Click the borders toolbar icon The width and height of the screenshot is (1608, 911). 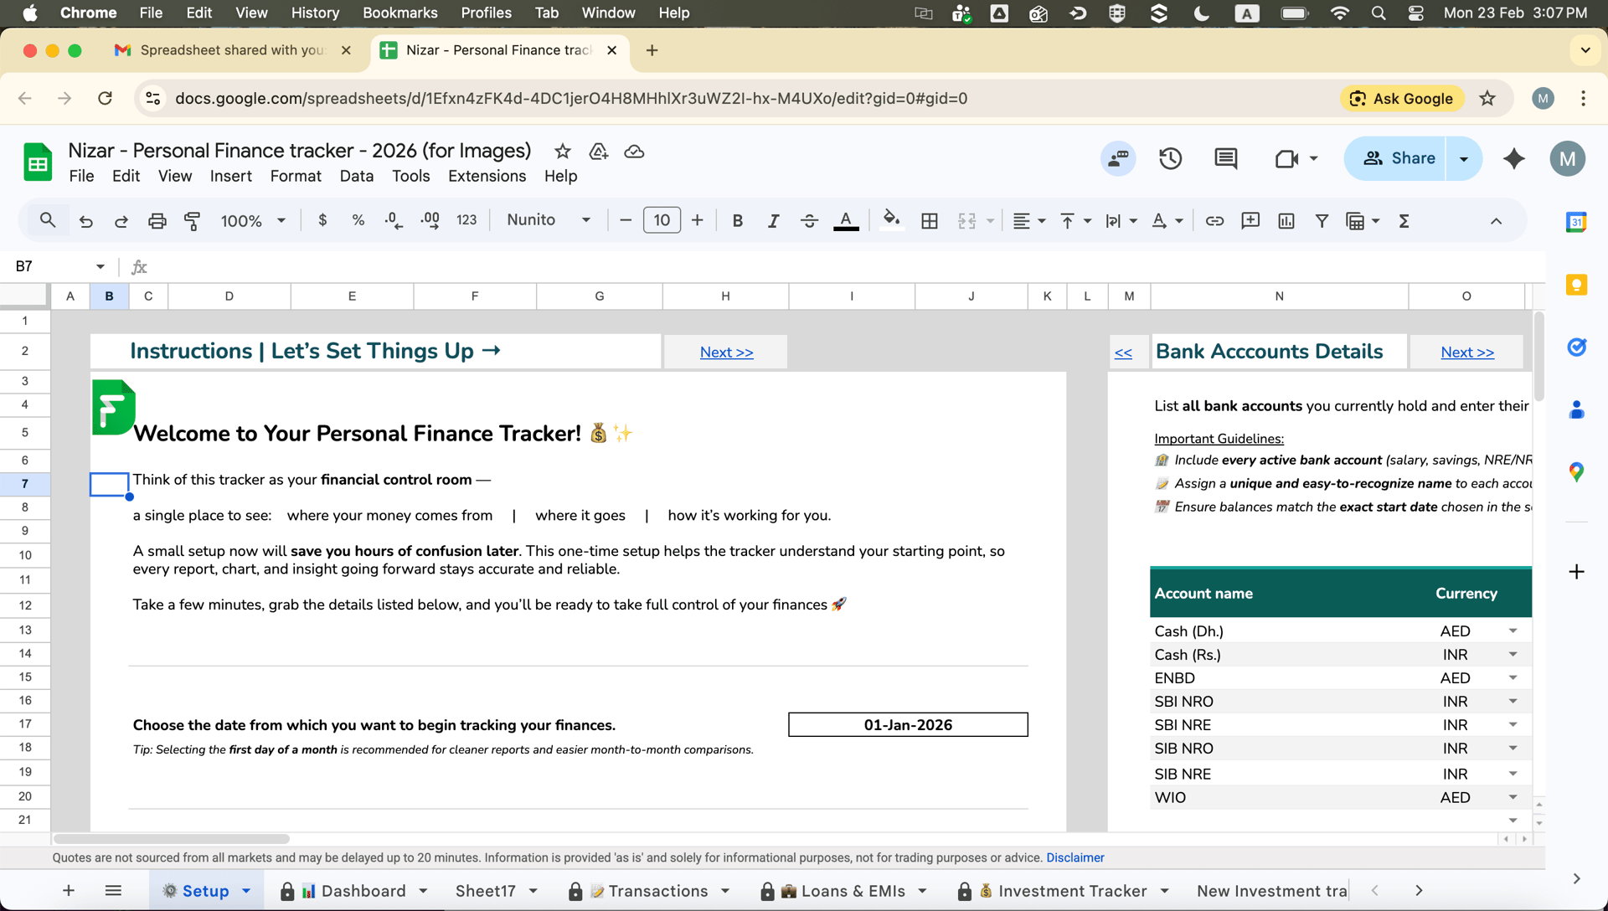(x=929, y=221)
